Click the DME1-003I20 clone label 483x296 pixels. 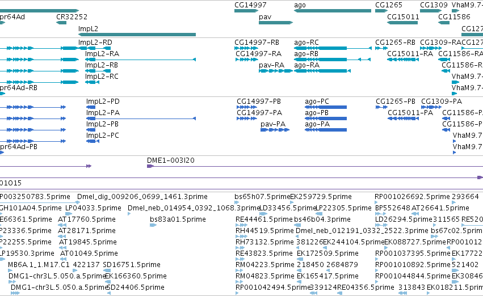pos(171,160)
